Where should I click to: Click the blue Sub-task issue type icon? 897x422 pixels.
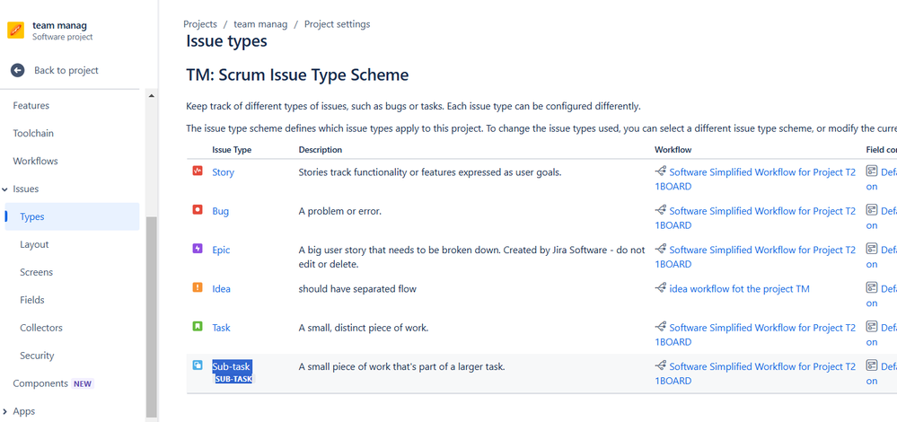tap(198, 365)
